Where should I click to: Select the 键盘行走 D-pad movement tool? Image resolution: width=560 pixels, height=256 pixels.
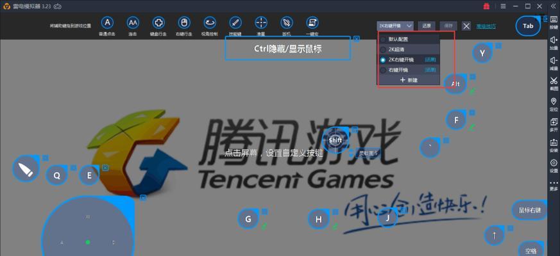(158, 23)
